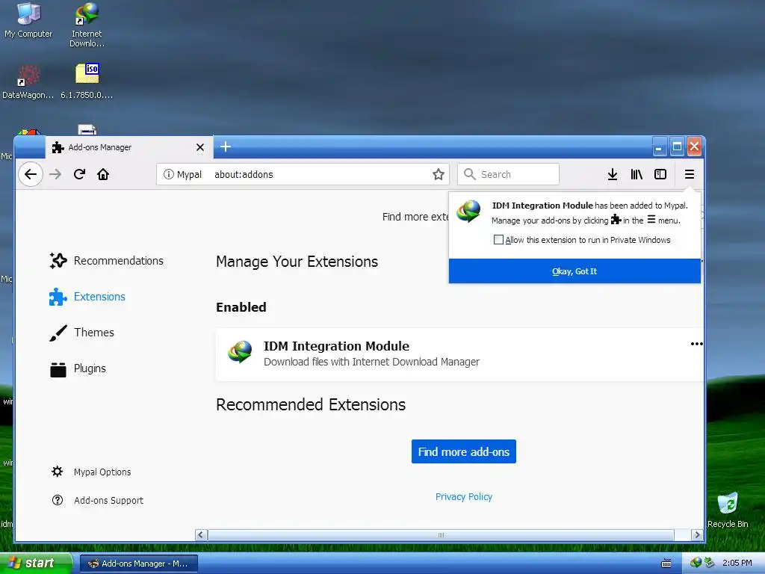Open Mypal Options
765x574 pixels.
tap(91, 472)
